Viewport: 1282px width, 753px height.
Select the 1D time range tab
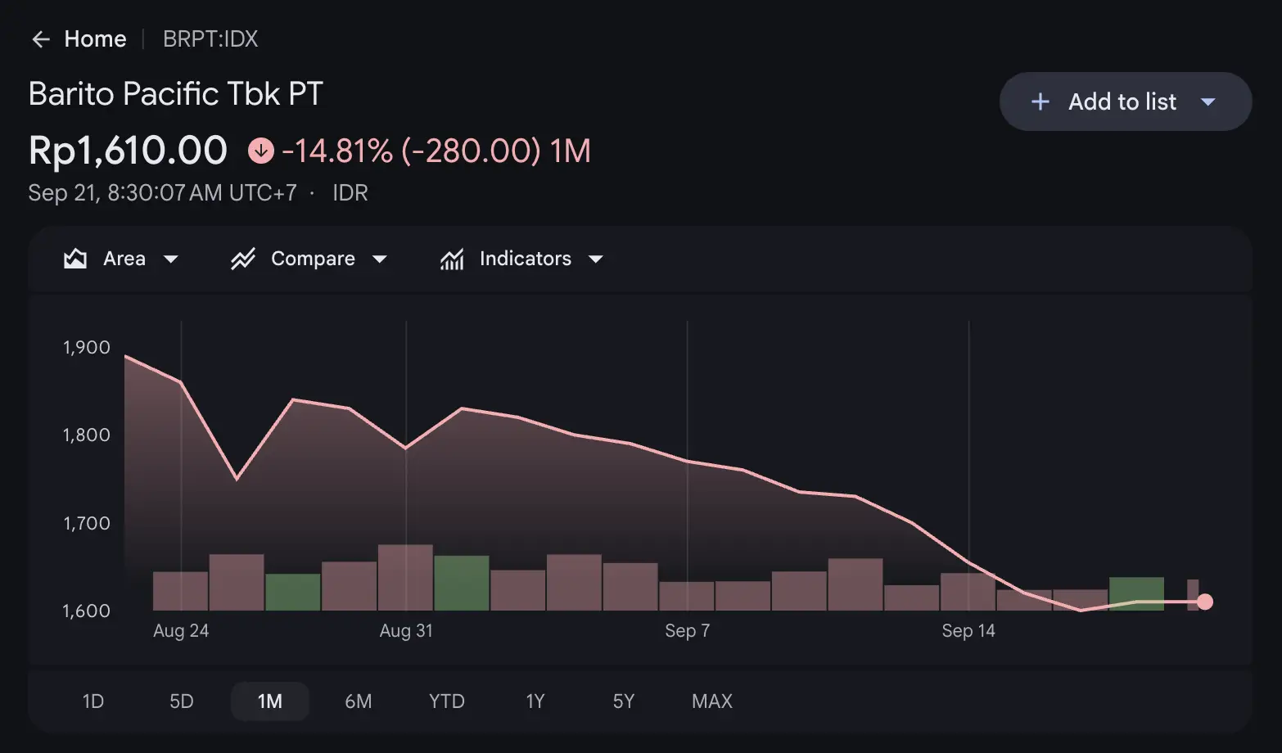click(x=93, y=701)
